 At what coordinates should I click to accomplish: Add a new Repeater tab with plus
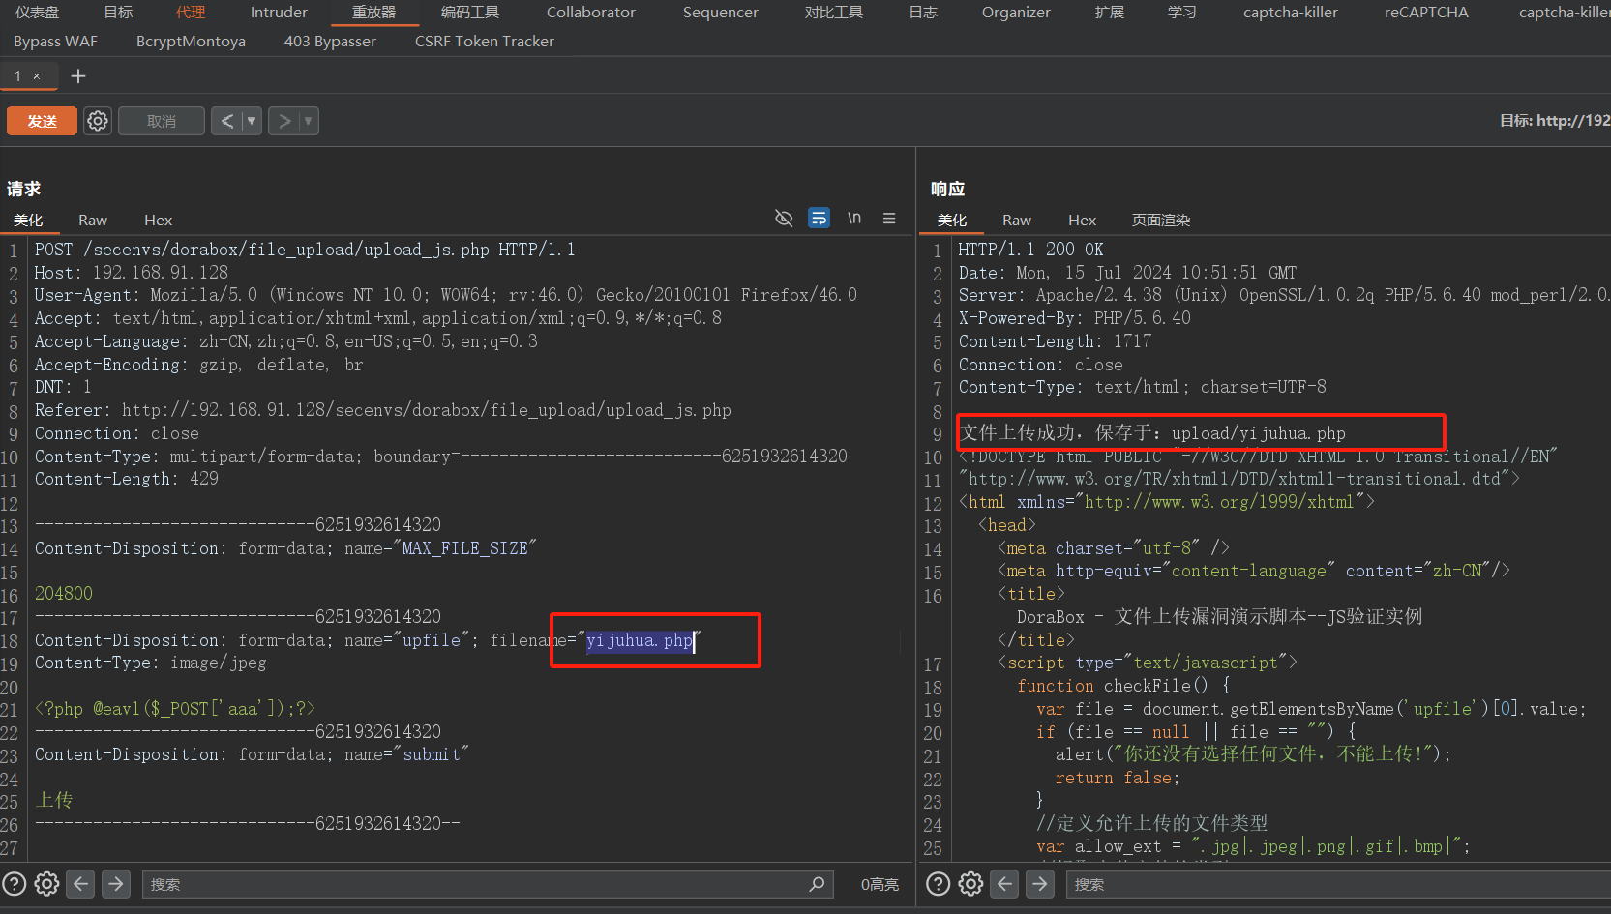(78, 75)
